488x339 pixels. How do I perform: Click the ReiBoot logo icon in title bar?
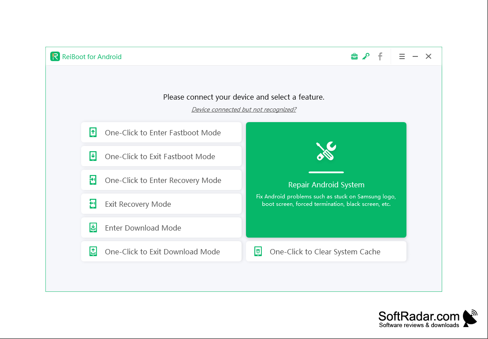point(55,56)
